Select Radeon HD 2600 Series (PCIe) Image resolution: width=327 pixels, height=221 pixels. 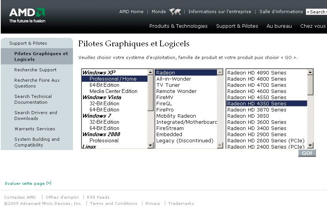tap(266, 141)
